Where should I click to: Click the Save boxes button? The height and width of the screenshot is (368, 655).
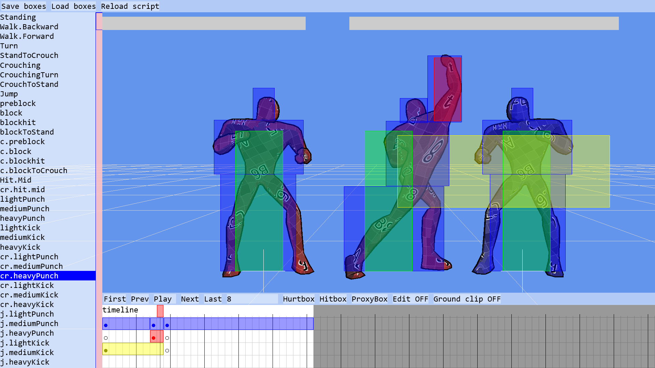(24, 6)
